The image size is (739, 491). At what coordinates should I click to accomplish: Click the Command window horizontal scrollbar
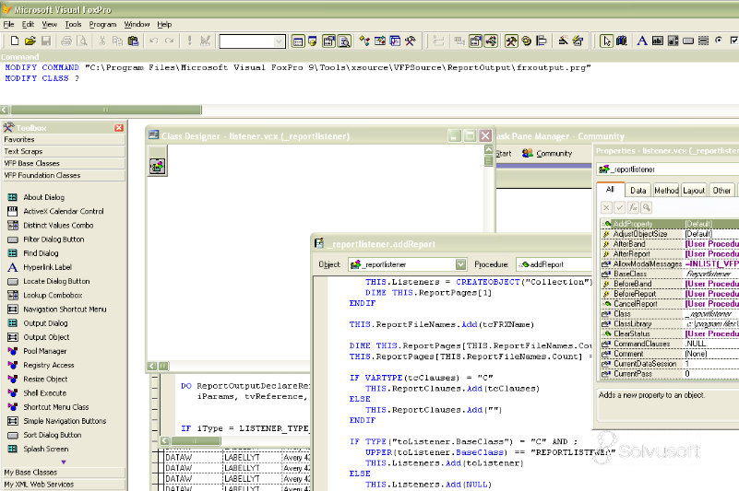[105, 110]
